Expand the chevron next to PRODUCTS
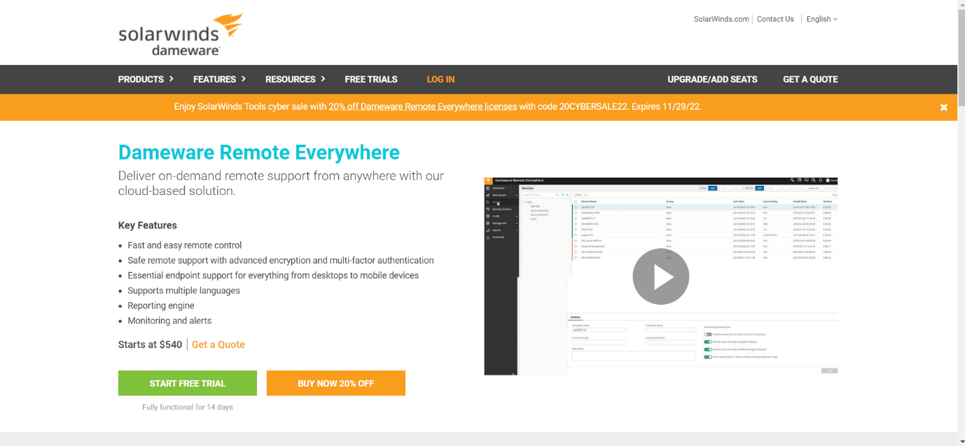The width and height of the screenshot is (965, 446). pyautogui.click(x=171, y=79)
